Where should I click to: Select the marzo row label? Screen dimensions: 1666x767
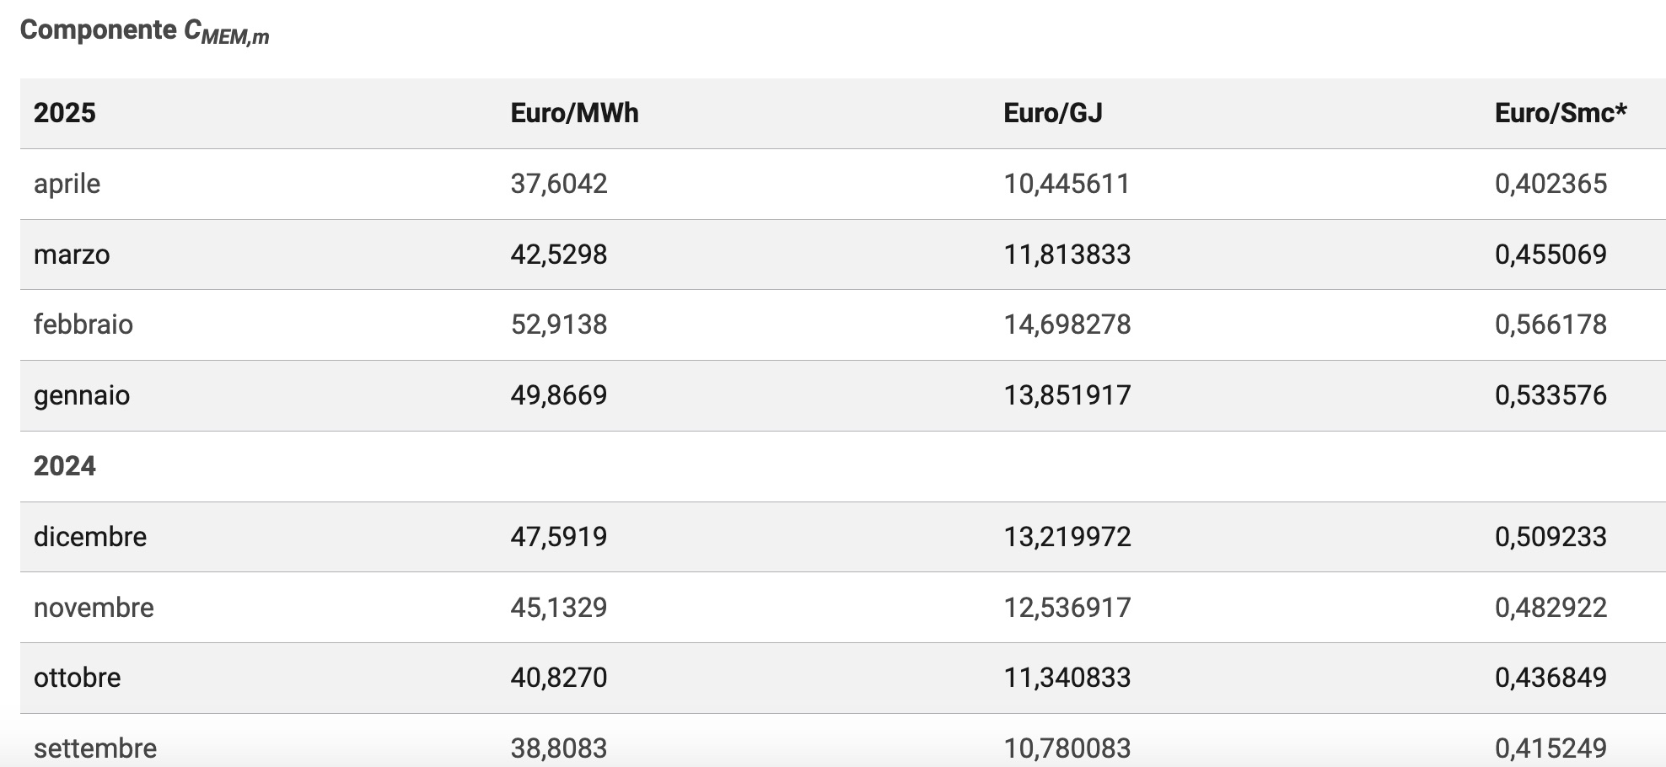coord(72,255)
